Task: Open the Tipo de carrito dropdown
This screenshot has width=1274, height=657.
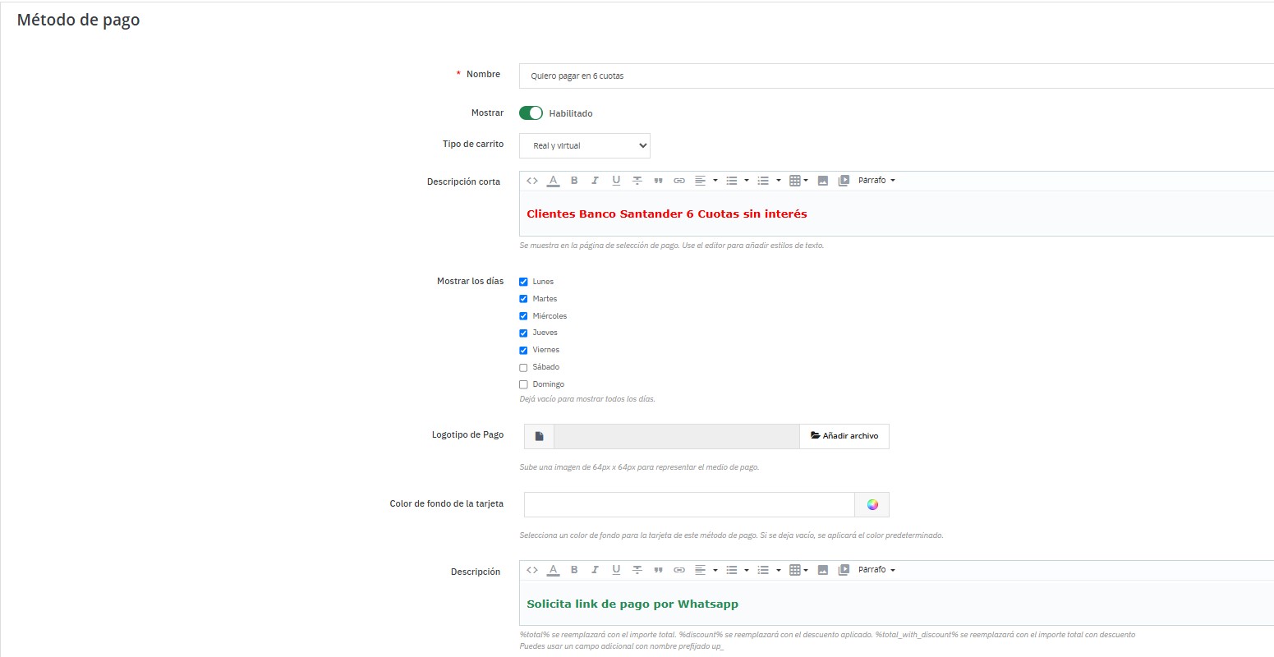Action: [584, 145]
